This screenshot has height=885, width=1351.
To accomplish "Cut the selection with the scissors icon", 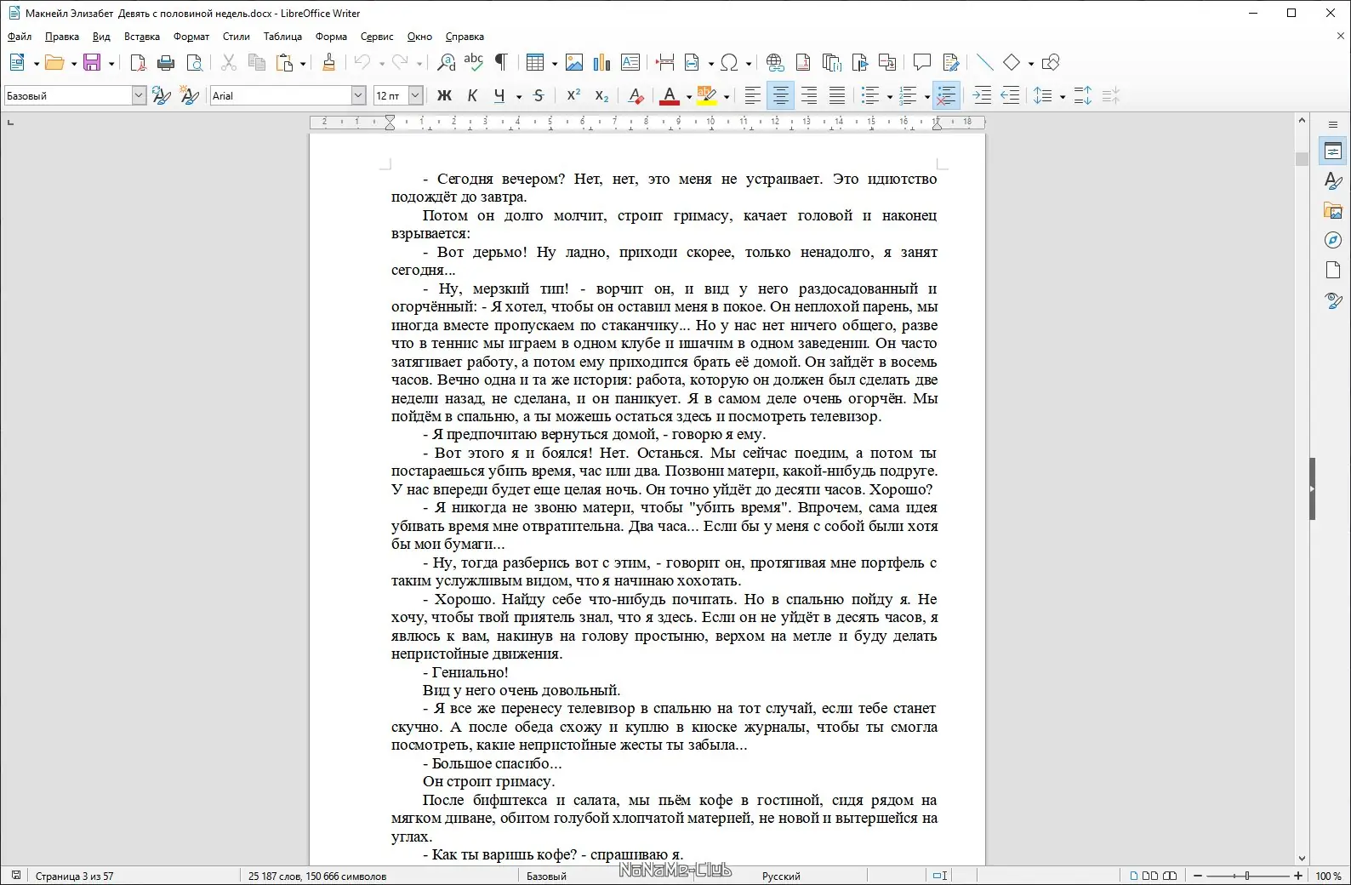I will [229, 62].
